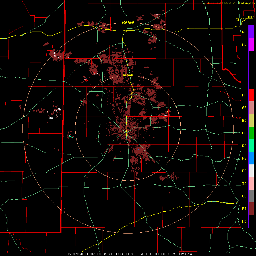The image size is (256, 256).
Task: Select the GR legend color block
Action: 251,108
